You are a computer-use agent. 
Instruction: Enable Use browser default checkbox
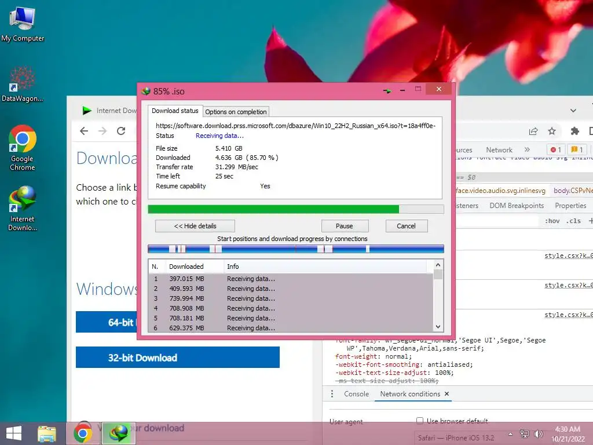click(420, 421)
